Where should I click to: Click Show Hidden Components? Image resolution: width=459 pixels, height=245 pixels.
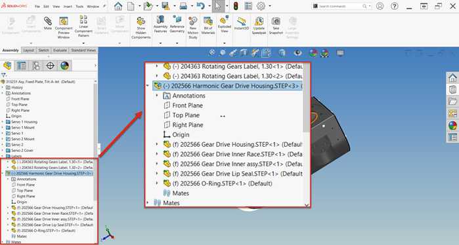(x=141, y=28)
